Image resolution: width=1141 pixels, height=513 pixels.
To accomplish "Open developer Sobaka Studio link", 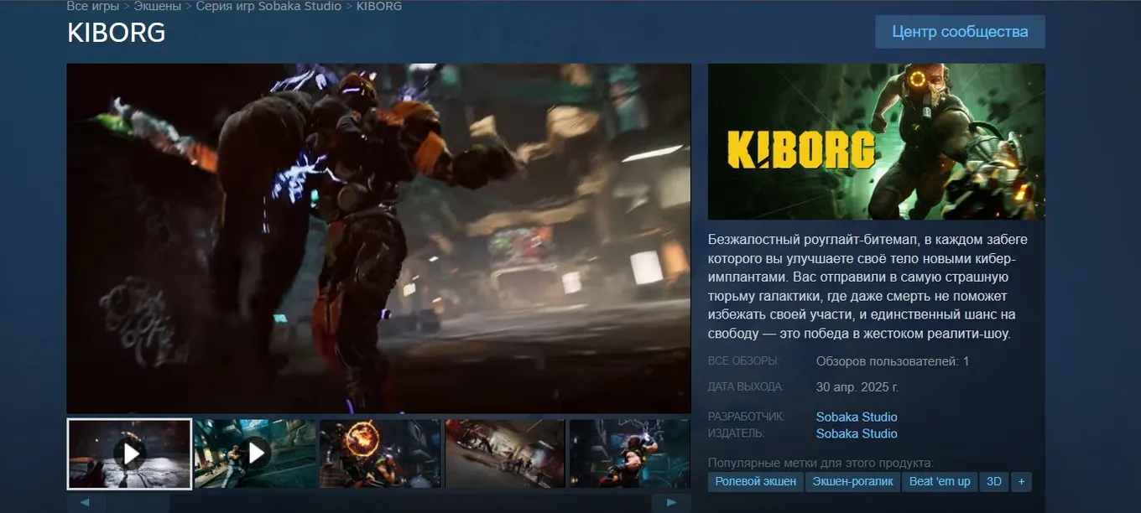I will coord(857,417).
